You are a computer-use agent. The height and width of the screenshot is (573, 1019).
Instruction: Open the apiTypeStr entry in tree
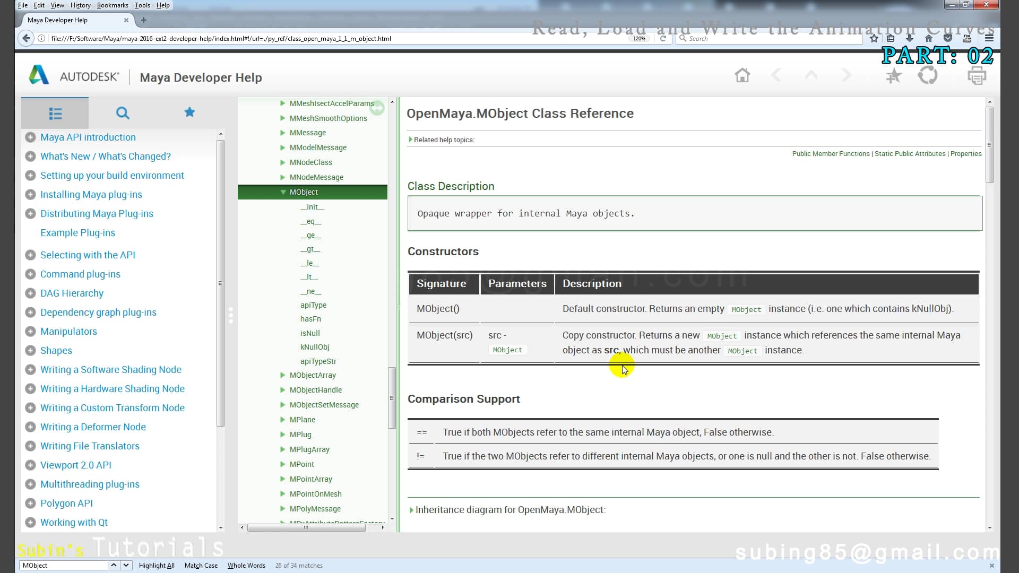(318, 361)
